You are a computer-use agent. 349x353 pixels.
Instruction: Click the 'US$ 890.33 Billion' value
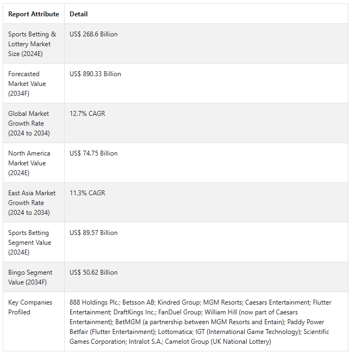(95, 74)
